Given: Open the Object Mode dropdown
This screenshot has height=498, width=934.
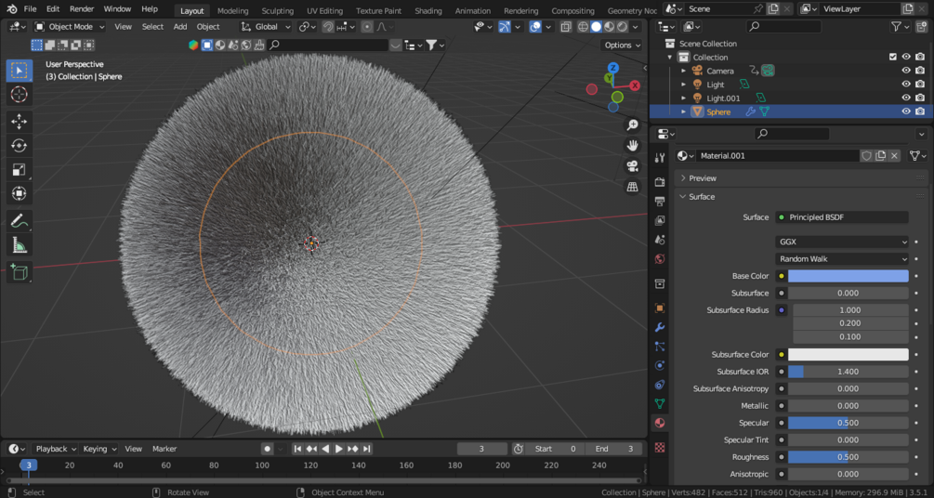Looking at the screenshot, I should (x=69, y=27).
